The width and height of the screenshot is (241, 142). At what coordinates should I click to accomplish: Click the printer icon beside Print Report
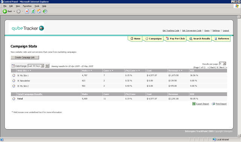tap(213, 104)
